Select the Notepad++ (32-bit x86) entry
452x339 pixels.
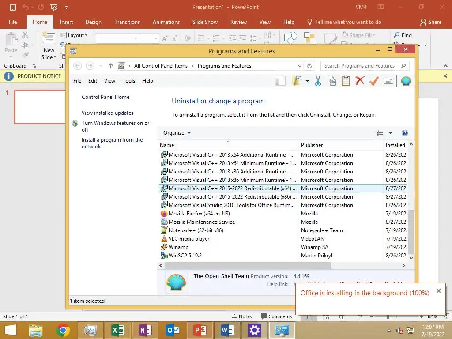pos(196,230)
